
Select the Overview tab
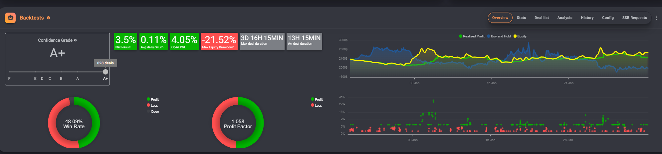tap(500, 18)
